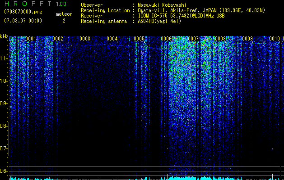Click the cyan signal level graph at bottom

145,178
